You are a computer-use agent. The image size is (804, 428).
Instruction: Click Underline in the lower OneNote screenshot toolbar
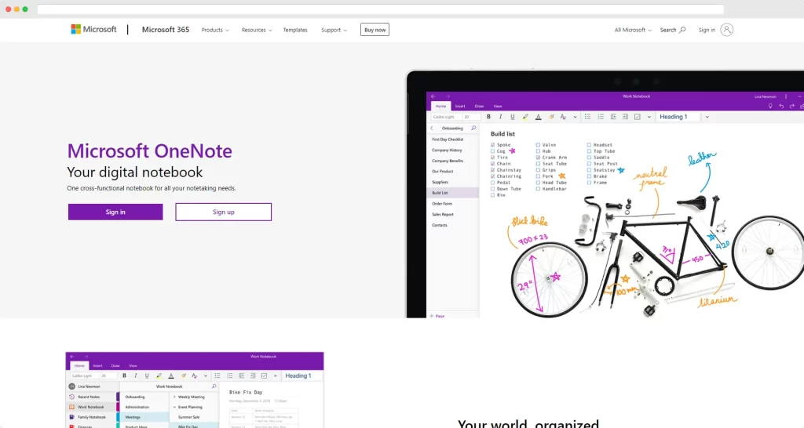[147, 375]
